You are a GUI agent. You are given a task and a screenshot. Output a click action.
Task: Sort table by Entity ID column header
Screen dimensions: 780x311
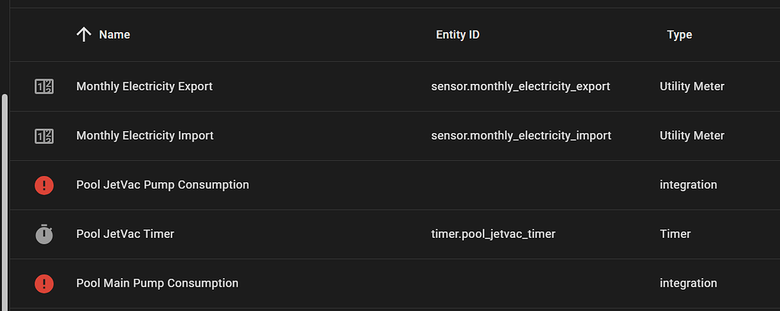tap(457, 35)
